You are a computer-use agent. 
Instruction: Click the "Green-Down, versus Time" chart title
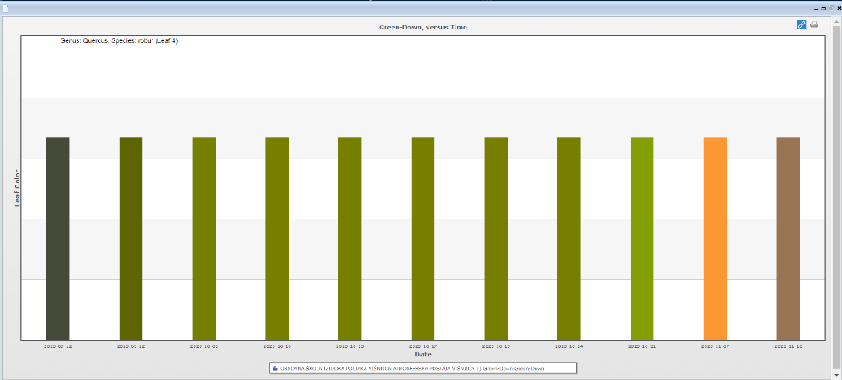click(x=423, y=27)
